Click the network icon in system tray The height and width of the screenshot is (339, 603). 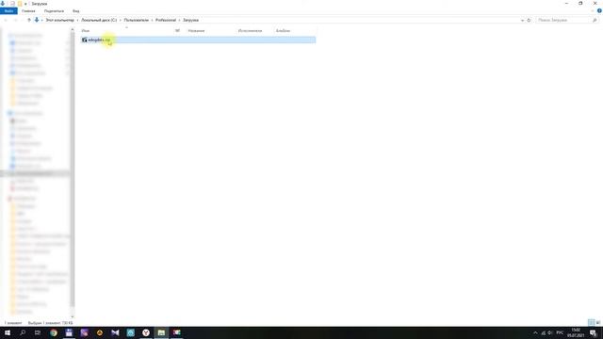(543, 332)
